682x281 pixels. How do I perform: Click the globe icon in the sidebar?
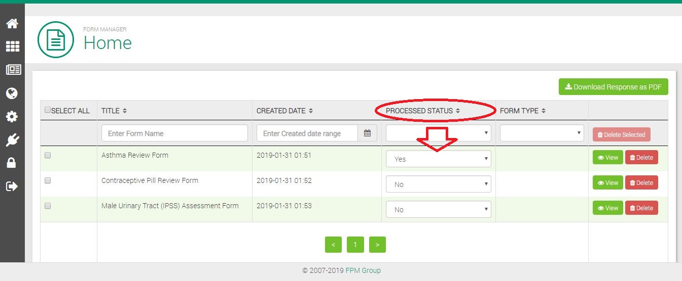12,93
